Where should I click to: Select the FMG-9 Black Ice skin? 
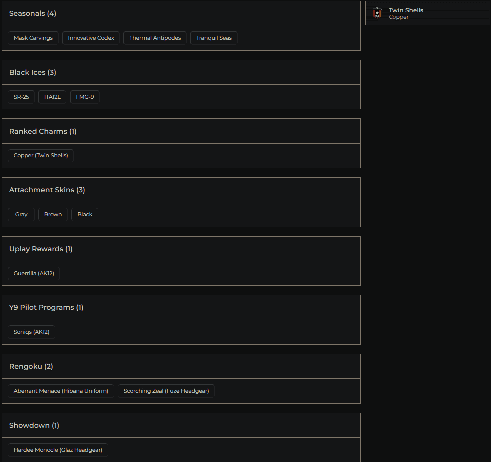point(84,97)
